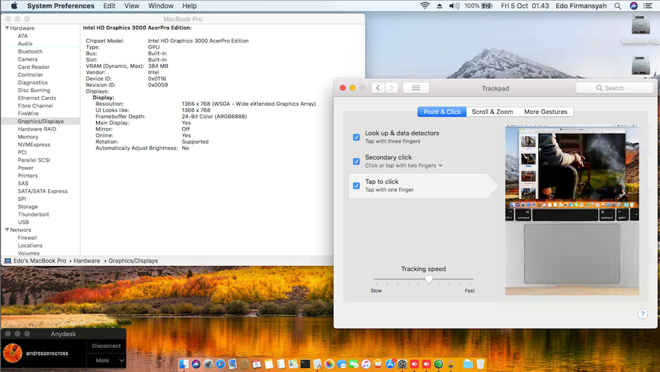The image size is (660, 372).
Task: Show all preferences grid button in Trackpad
Action: 416,87
